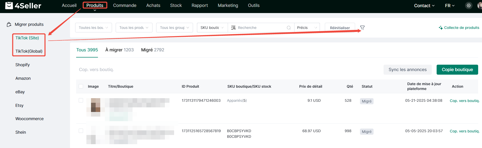
Task: Click the Sync les annonces button
Action: [x=408, y=70]
